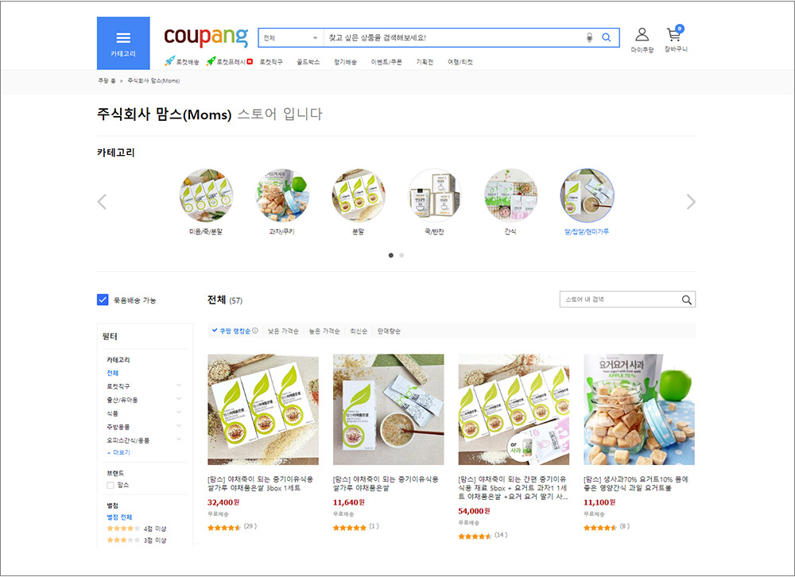This screenshot has height=577, width=795.
Task: Go back with left carousel arrow
Action: pos(102,202)
